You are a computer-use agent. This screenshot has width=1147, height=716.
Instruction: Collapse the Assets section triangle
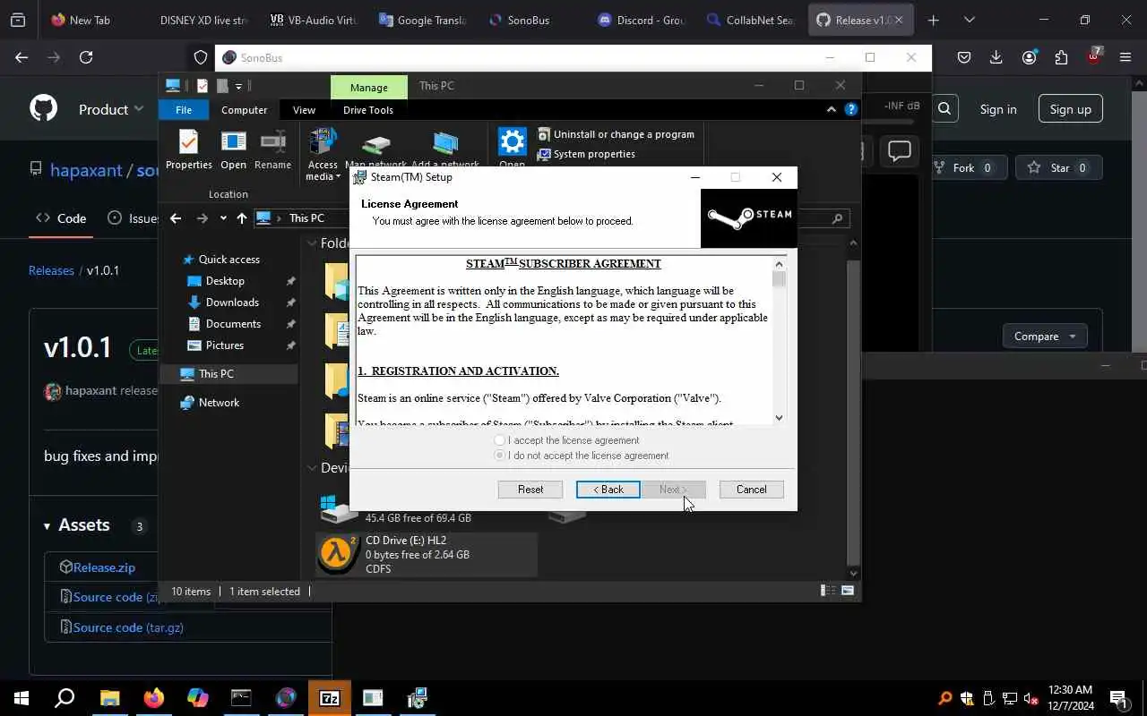tap(47, 526)
